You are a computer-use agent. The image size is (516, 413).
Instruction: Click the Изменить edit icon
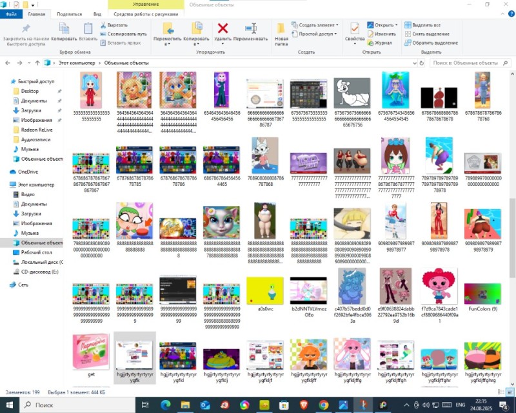pyautogui.click(x=370, y=34)
